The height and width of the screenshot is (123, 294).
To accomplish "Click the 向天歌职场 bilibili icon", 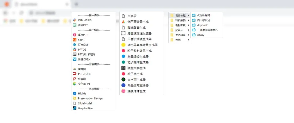I will tap(194, 20).
